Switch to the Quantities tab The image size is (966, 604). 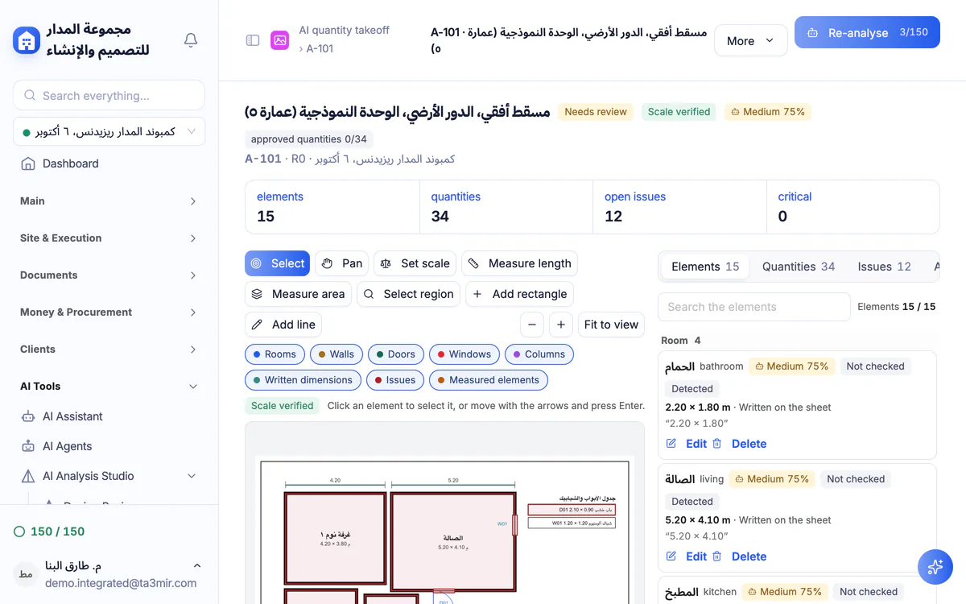coord(799,267)
